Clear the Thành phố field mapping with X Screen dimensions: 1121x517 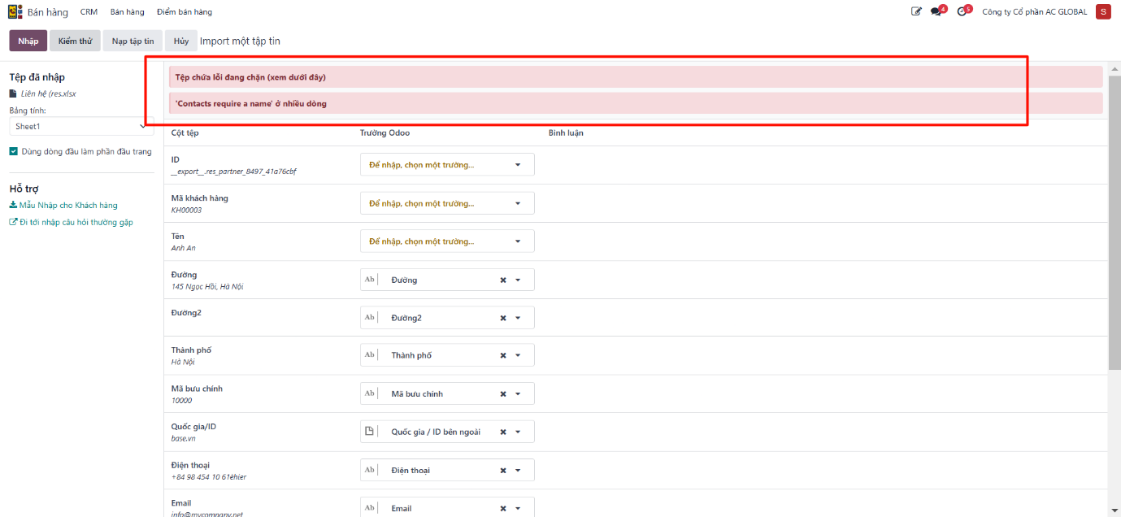pos(502,355)
